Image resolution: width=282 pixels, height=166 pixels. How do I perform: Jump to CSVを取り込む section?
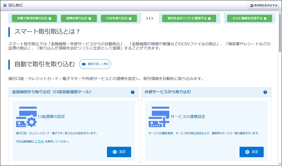coord(119,18)
